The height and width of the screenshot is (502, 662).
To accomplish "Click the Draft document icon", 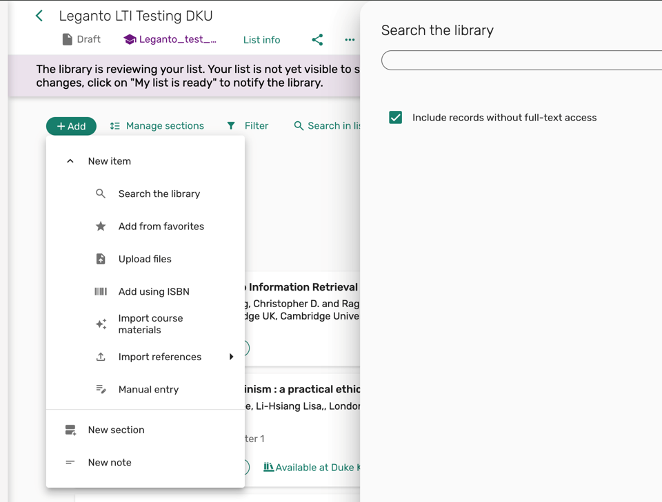I will [67, 39].
